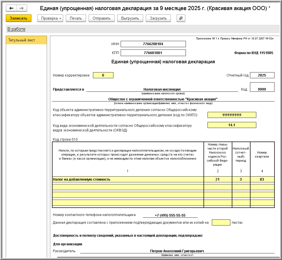
Task: Click the ОКАТО code field
Action: tap(232, 115)
